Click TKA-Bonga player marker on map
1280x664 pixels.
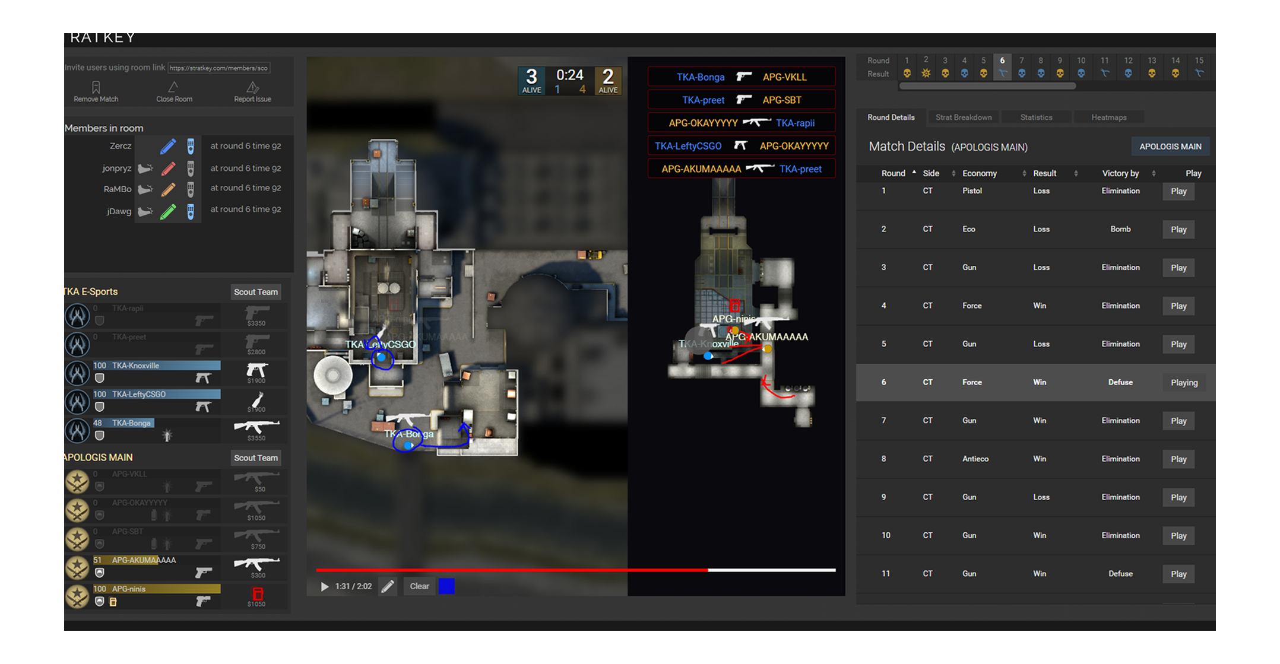pos(408,444)
